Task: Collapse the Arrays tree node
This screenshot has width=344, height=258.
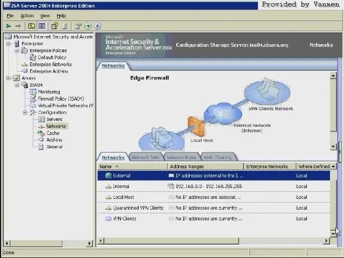Action: 9,78
